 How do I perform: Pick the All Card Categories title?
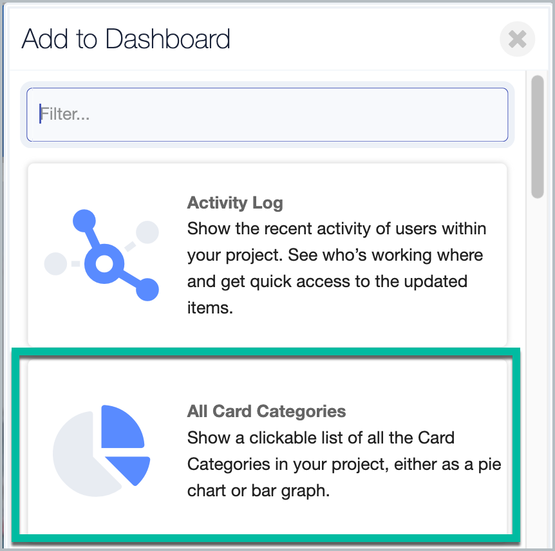click(266, 411)
